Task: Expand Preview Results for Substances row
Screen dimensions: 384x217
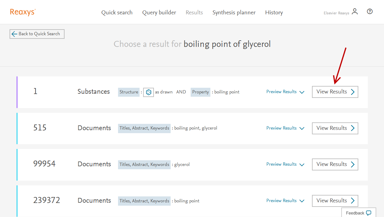Action: (285, 92)
